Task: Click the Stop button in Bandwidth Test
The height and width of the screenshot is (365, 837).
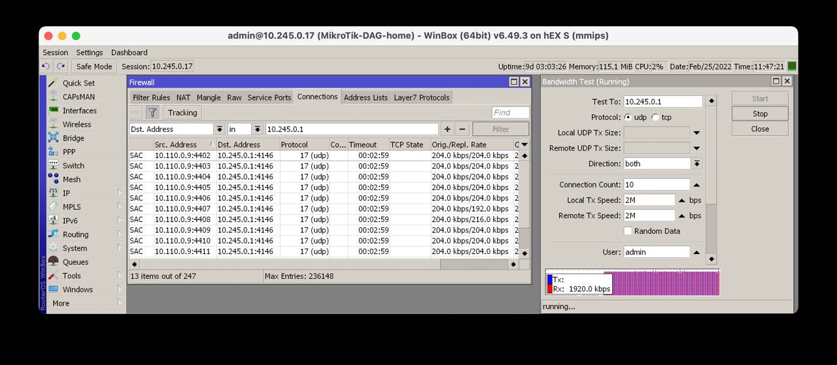Action: (760, 114)
